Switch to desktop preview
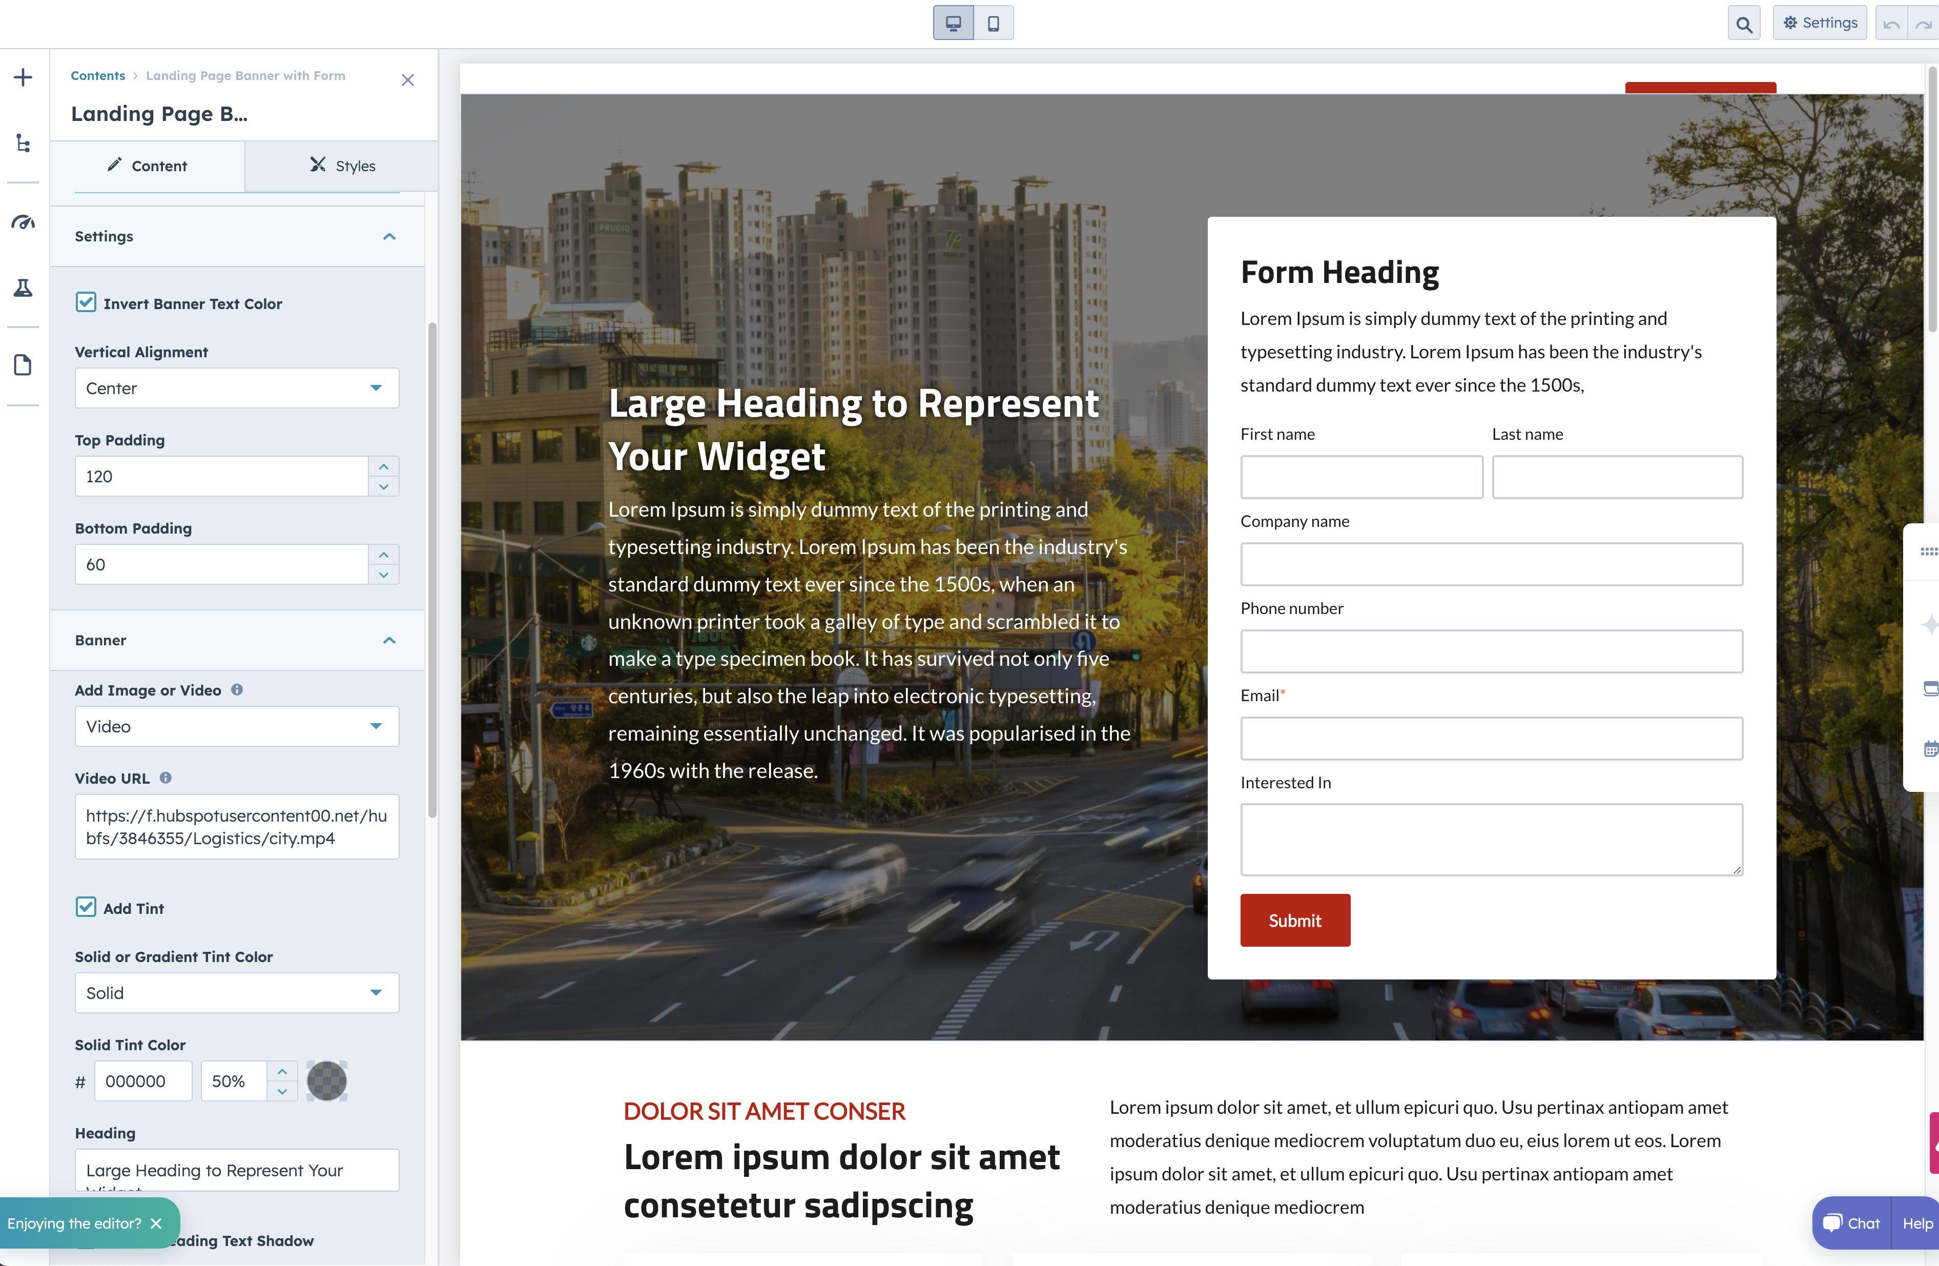 (x=953, y=23)
